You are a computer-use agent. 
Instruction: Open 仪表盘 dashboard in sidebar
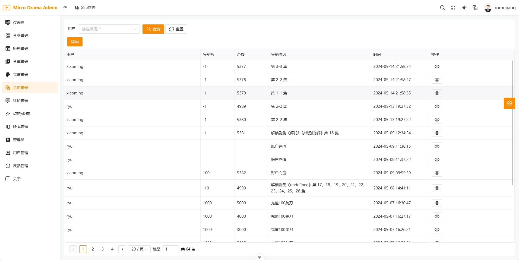point(19,23)
